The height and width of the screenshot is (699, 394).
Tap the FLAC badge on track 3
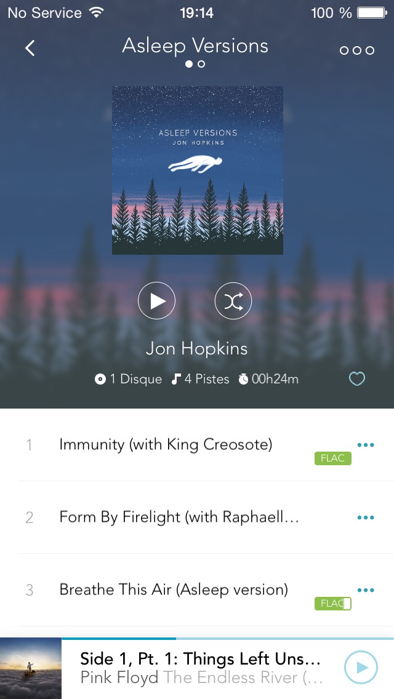tap(333, 604)
